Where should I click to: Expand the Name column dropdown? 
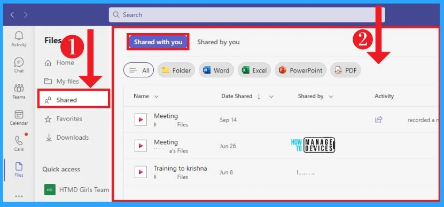point(157,97)
